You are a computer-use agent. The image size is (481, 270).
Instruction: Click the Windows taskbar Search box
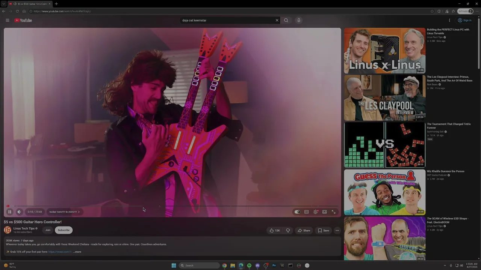199,265
